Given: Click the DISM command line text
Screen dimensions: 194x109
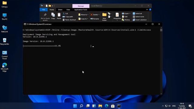Looking at the screenshot, I should click(87, 30).
